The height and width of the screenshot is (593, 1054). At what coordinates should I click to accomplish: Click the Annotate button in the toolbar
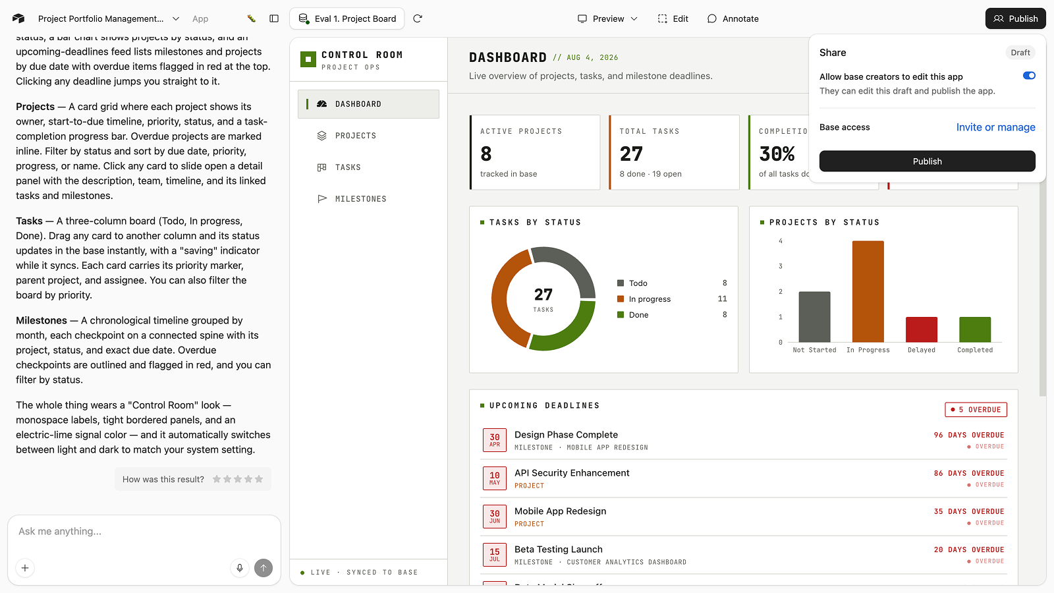[x=733, y=18]
